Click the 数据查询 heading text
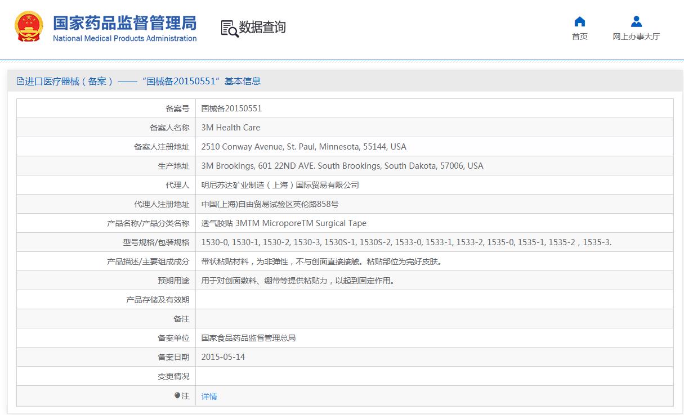The height and width of the screenshot is (415, 684). [262, 27]
